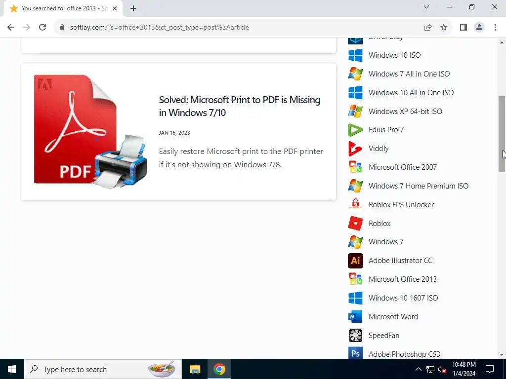Select the 'You searched for office 2013' tab
This screenshot has width=506, height=379.
(x=64, y=8)
